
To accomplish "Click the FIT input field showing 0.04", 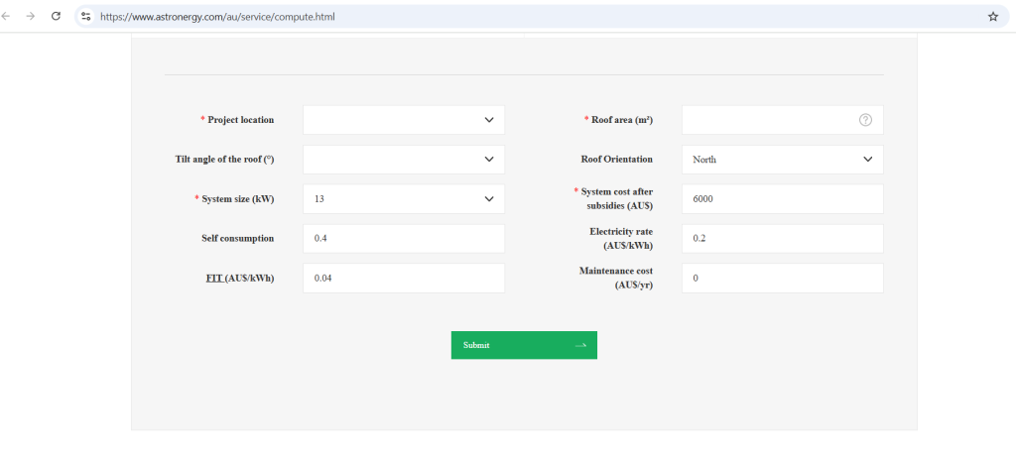I will click(x=403, y=279).
